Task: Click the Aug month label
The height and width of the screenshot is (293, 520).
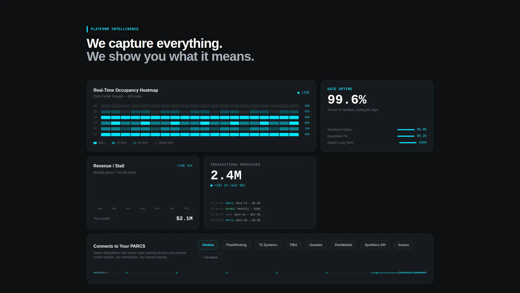Action: pos(99,208)
